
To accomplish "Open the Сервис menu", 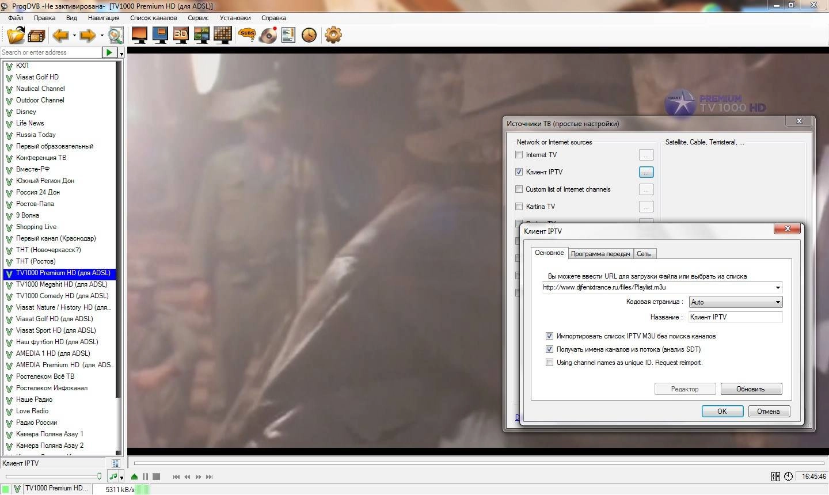I will pyautogui.click(x=198, y=18).
